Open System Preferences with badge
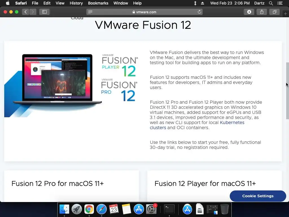289x217 pixels. click(151, 209)
